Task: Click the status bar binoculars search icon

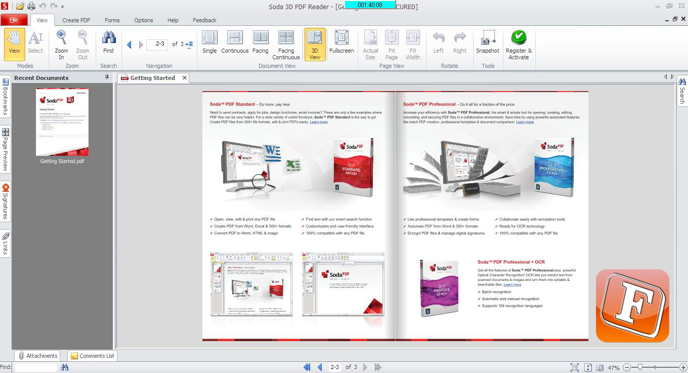Action: click(64, 367)
